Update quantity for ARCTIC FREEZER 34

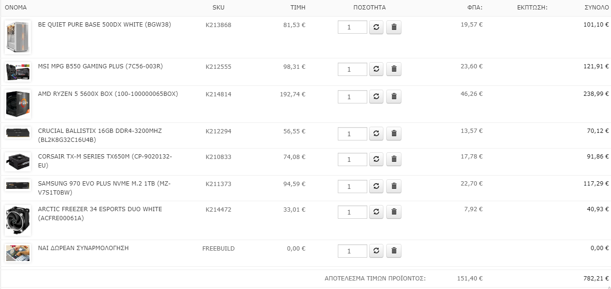(x=376, y=212)
